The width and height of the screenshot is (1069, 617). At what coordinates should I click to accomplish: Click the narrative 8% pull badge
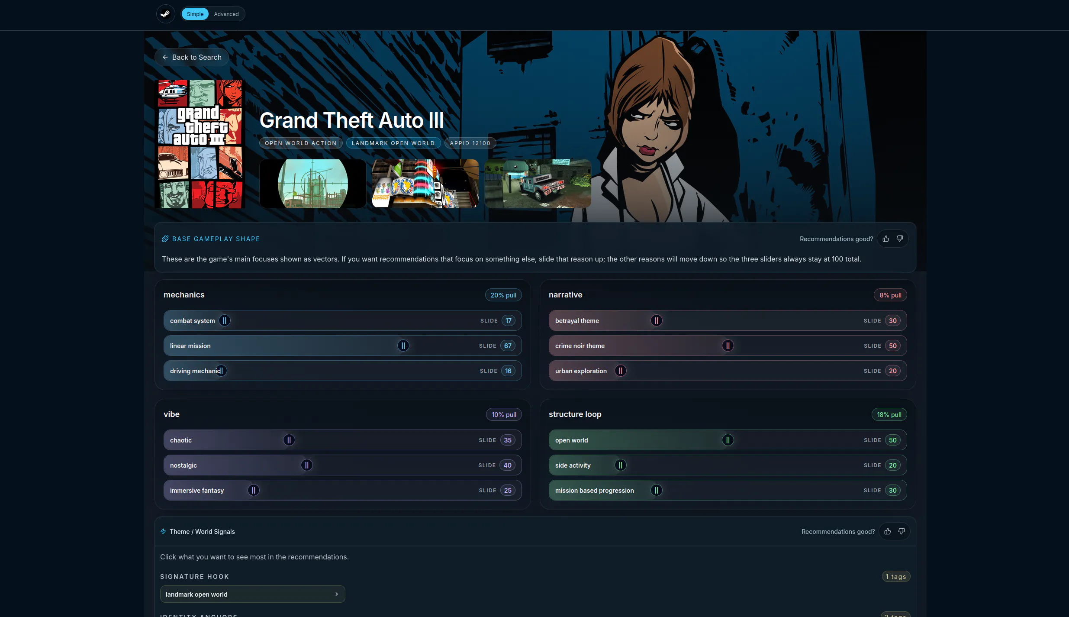coord(890,295)
